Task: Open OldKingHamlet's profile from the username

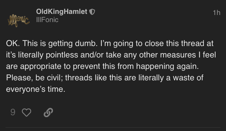Action: tap(62, 11)
